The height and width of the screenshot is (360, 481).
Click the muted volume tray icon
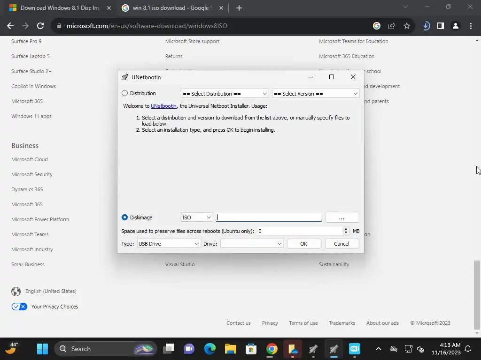pyautogui.click(x=420, y=349)
